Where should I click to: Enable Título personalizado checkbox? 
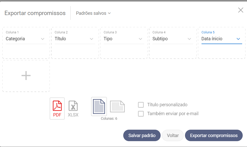pos(141,105)
